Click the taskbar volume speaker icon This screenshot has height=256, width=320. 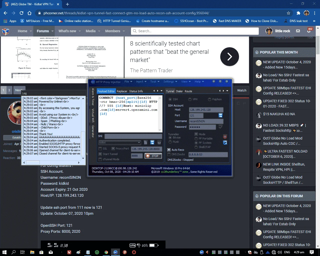coord(280,252)
